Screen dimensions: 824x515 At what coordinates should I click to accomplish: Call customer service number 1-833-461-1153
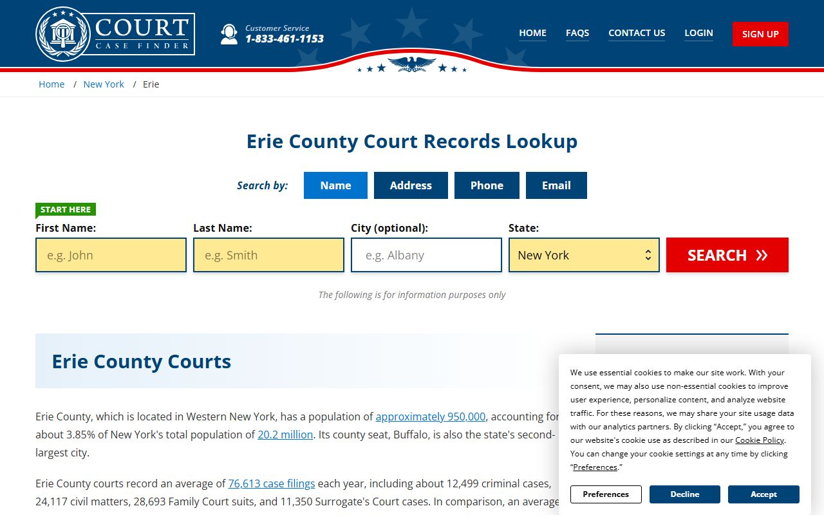click(x=285, y=39)
